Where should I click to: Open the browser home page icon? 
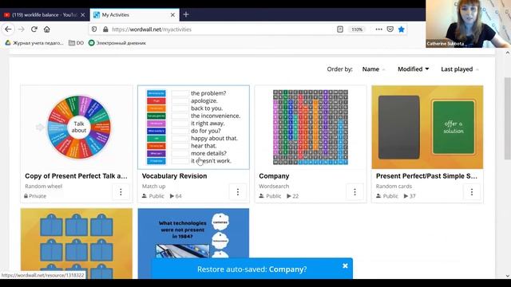click(47, 29)
